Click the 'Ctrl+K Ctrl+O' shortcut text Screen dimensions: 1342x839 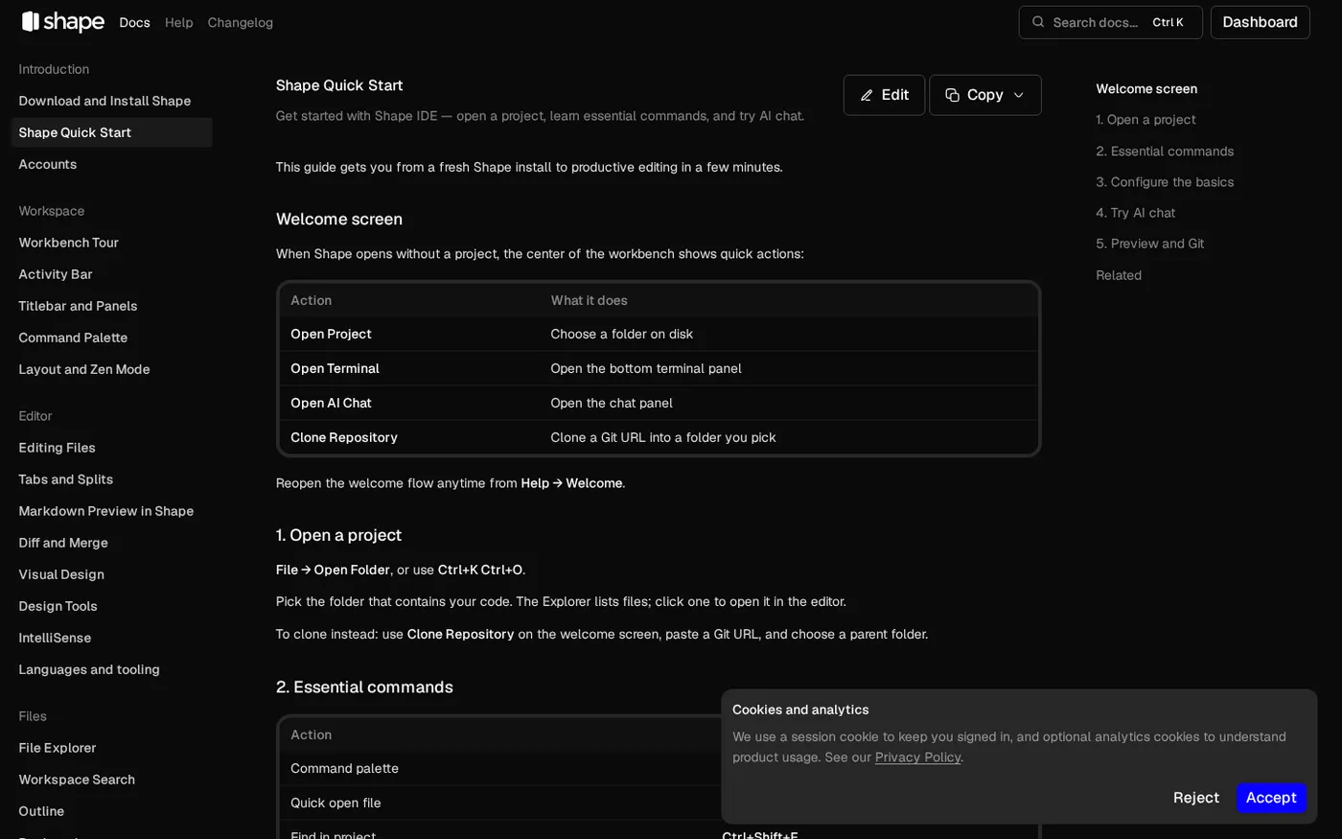tap(479, 570)
